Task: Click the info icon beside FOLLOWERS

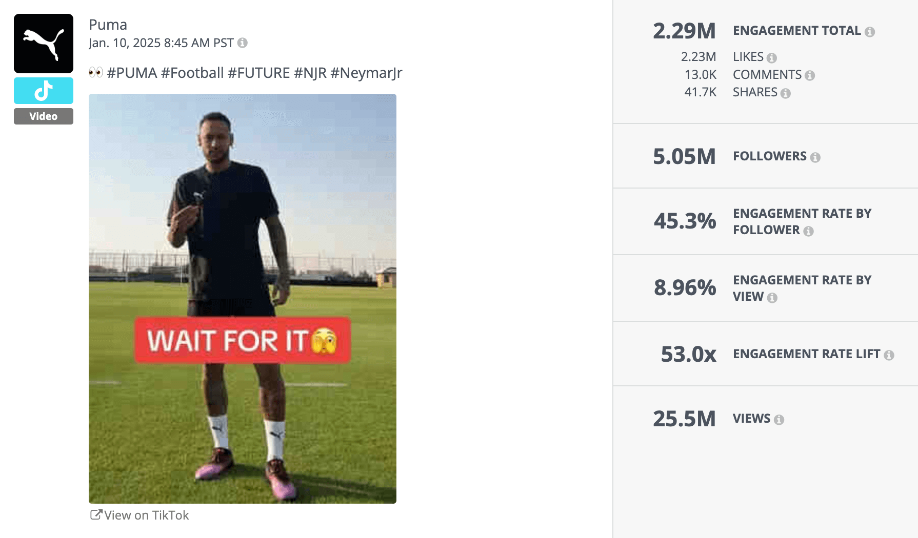Action: (x=816, y=157)
